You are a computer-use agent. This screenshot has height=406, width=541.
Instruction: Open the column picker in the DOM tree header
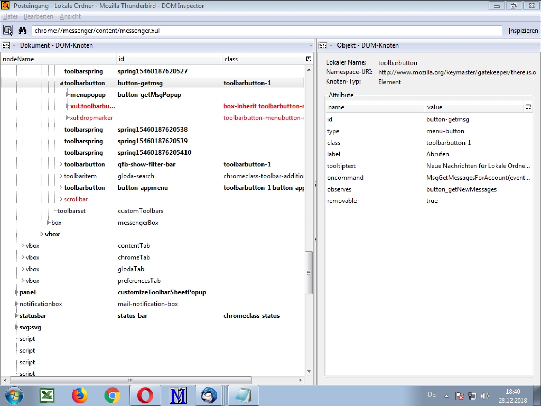click(309, 59)
